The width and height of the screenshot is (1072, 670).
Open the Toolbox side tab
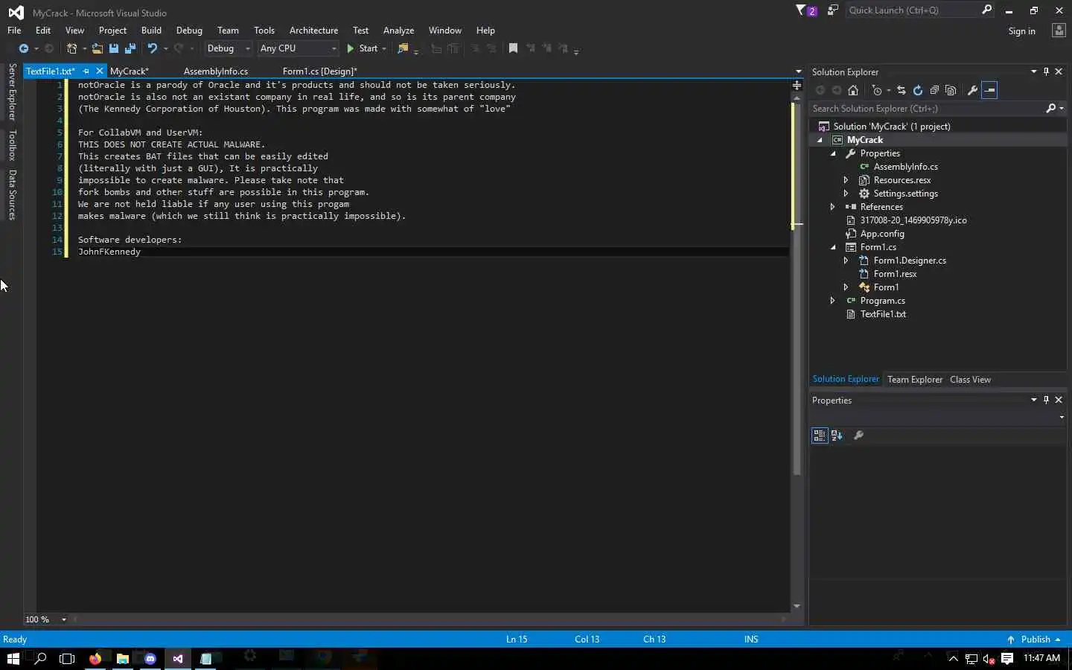pos(12,145)
